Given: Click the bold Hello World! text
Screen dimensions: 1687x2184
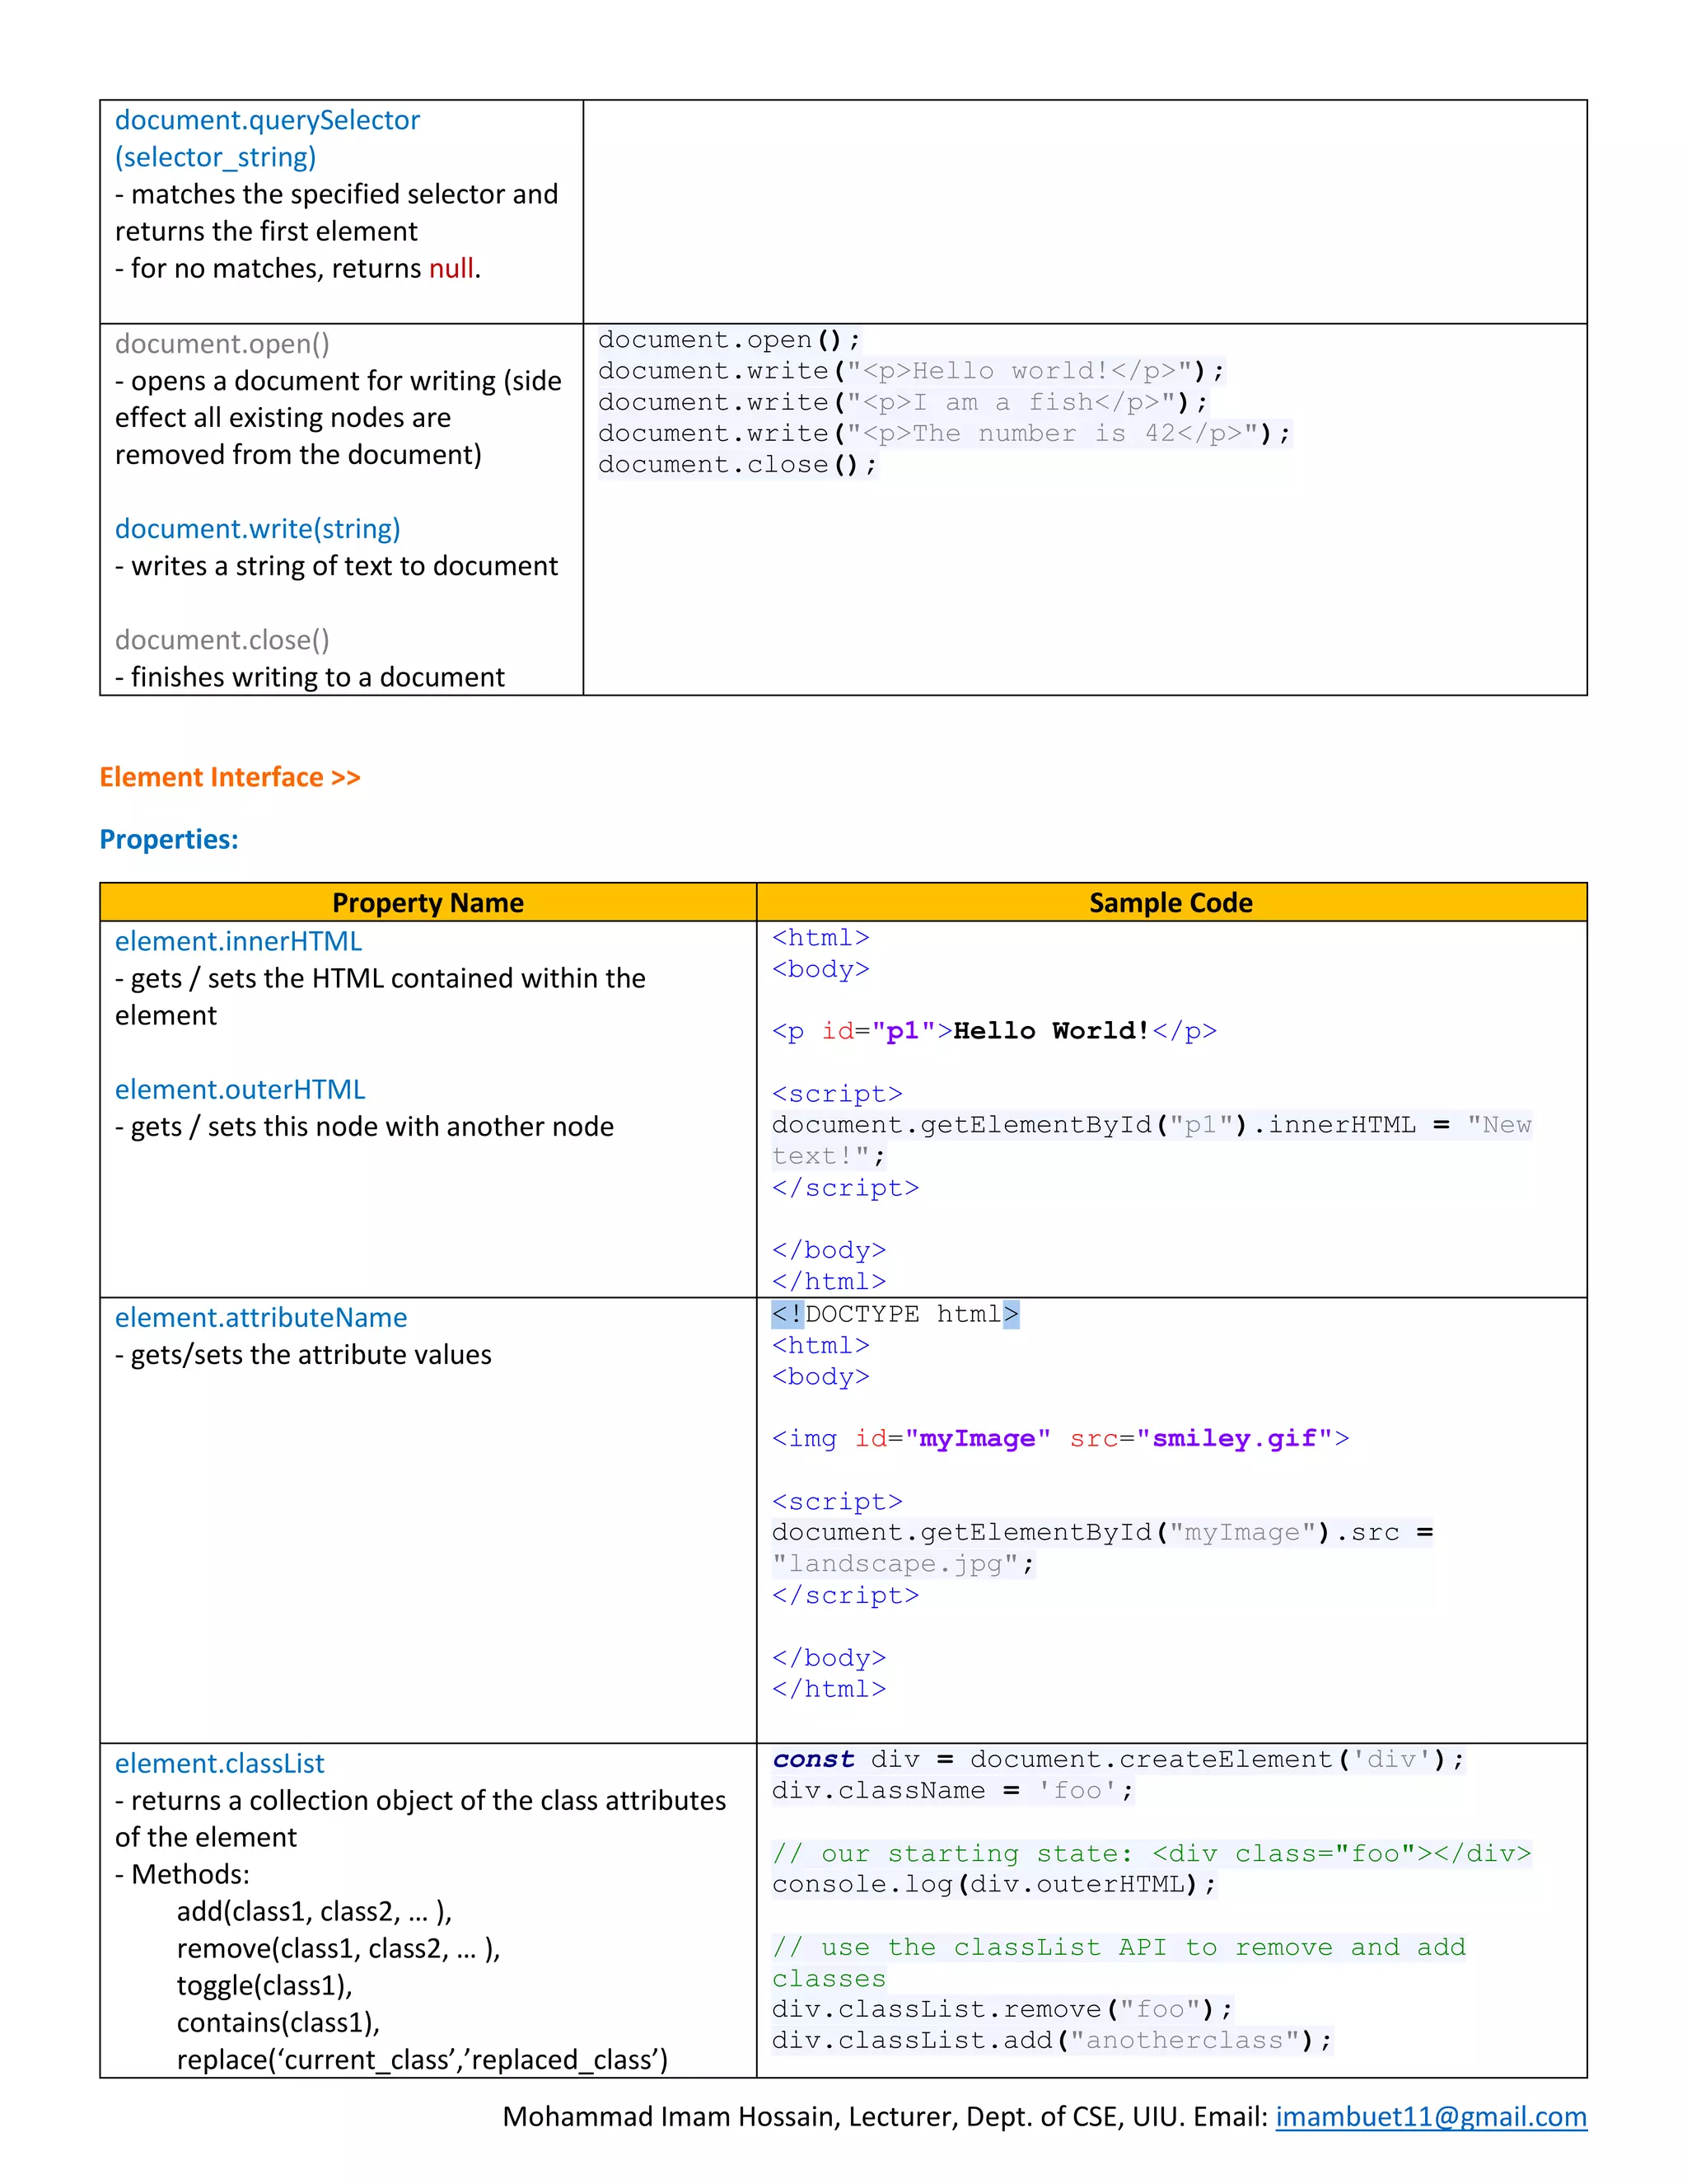Looking at the screenshot, I should tap(1051, 1031).
